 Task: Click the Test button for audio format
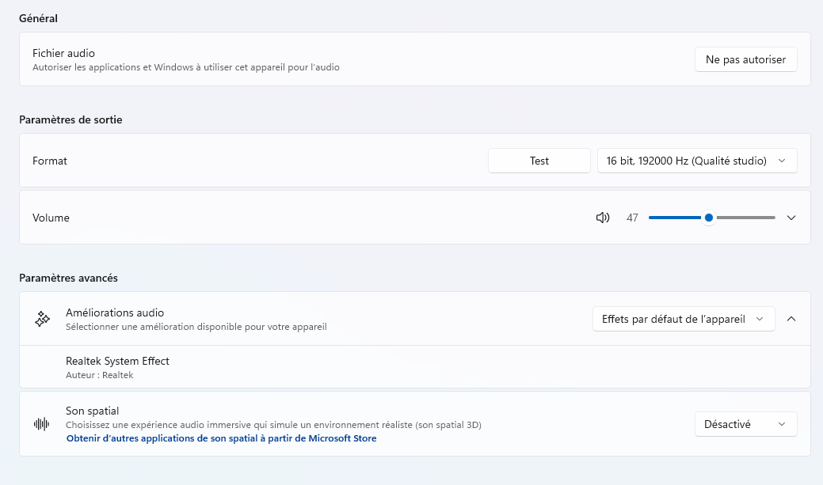pos(539,161)
